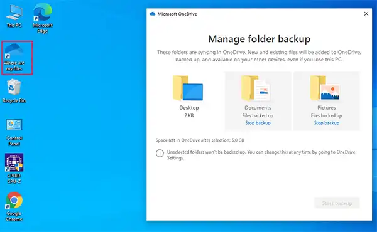Stop backup for Pictures folder

tap(327, 123)
